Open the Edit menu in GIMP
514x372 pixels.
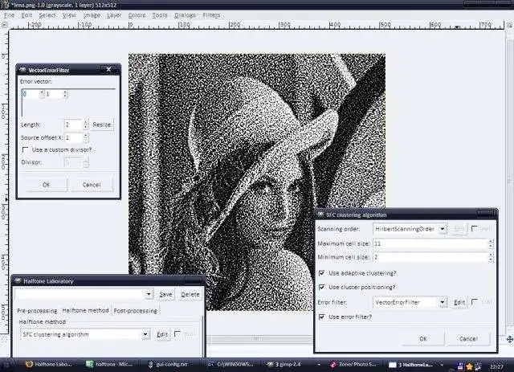(x=27, y=15)
